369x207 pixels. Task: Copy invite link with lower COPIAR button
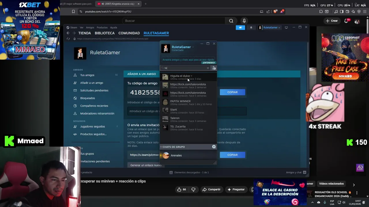[x=232, y=155]
